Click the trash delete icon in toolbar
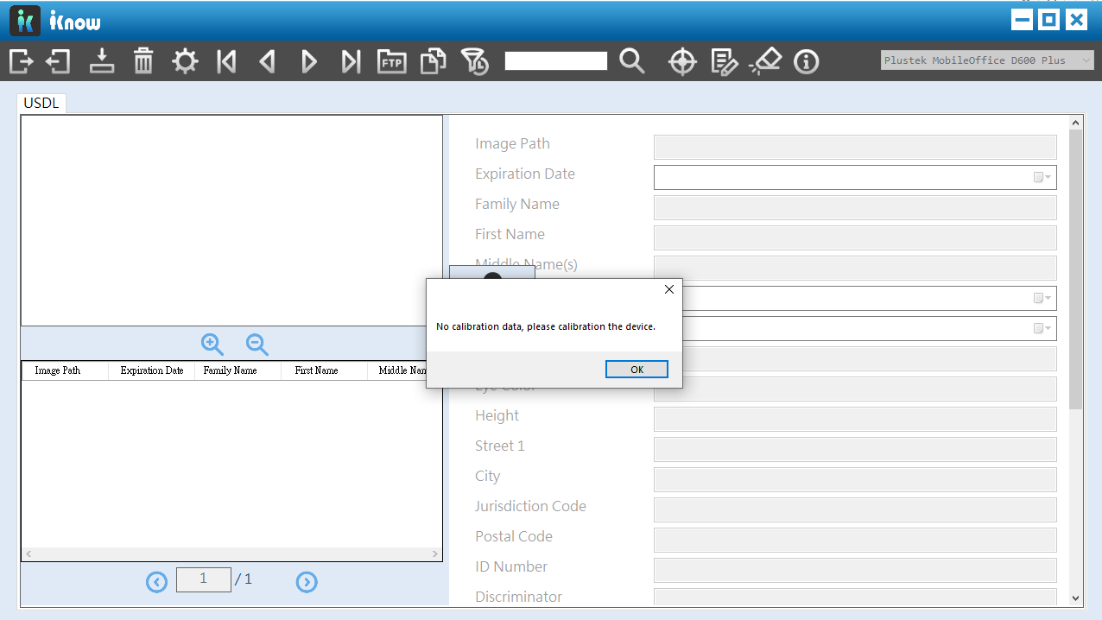Image resolution: width=1102 pixels, height=620 pixels. pyautogui.click(x=143, y=61)
